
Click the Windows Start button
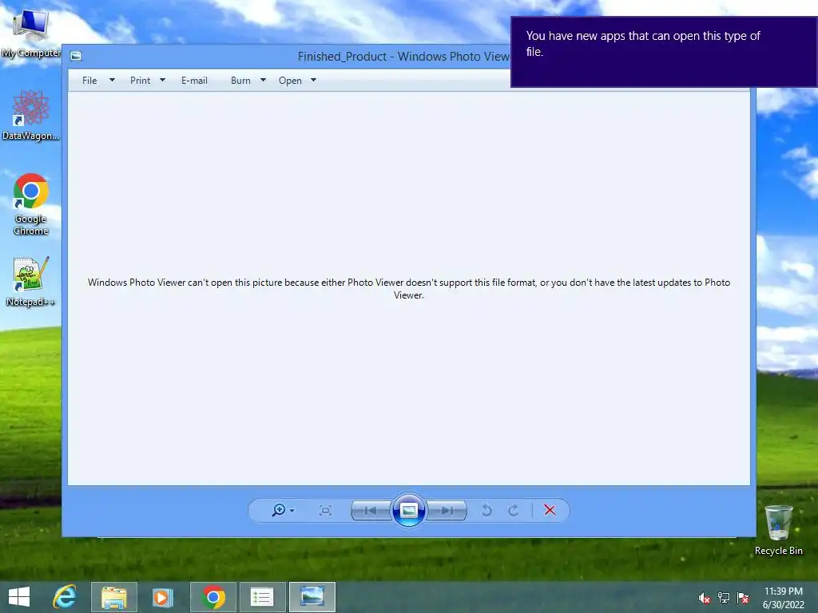tap(19, 597)
